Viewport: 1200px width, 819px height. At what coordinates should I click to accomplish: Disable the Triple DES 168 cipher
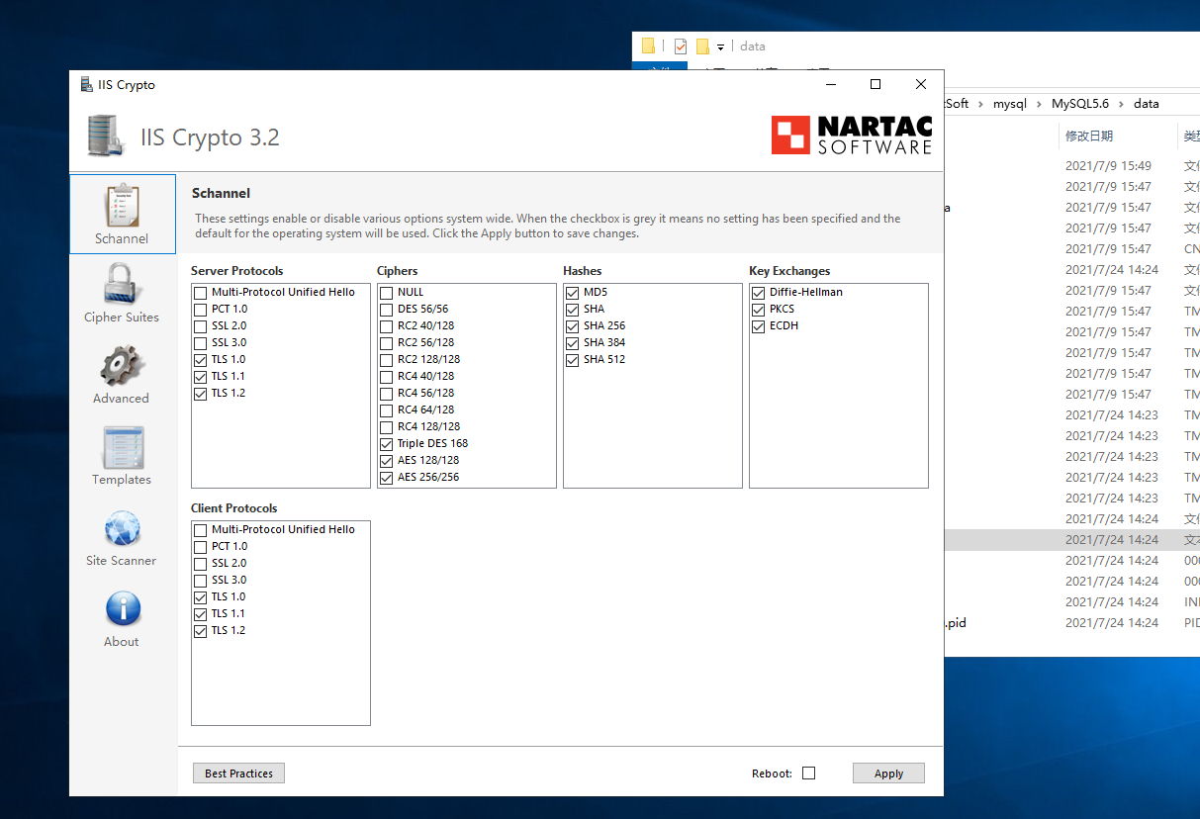click(x=387, y=444)
